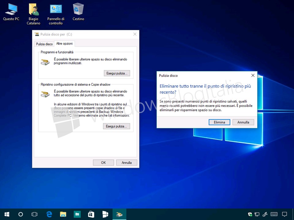Click the 'In alcune edizioni di Windows' paragraph
Viewport: 294px width, 220px height.
pos(92,110)
